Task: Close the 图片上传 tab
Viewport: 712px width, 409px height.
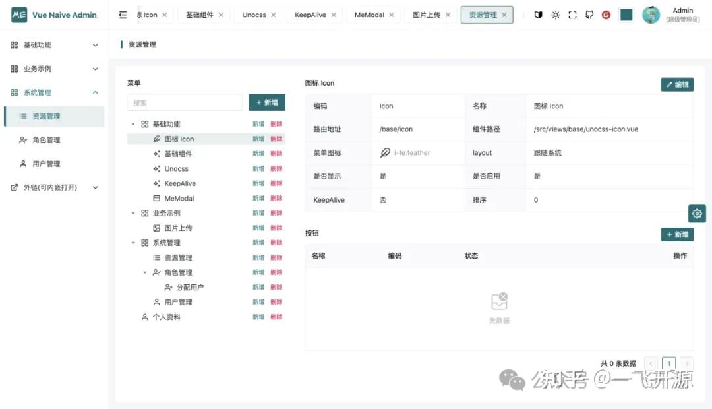Action: click(x=448, y=15)
